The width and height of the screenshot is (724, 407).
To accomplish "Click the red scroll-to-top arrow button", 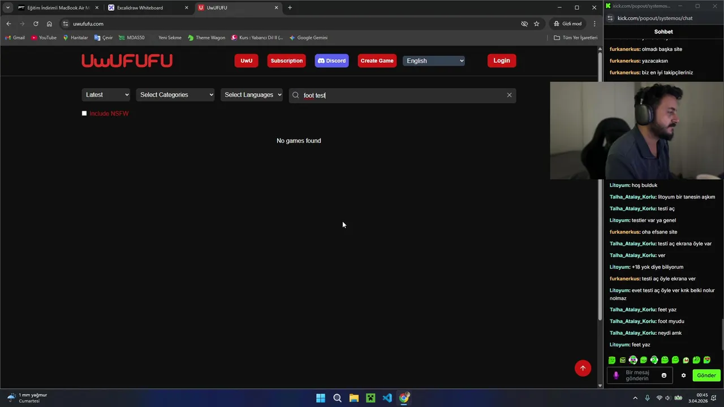I will pos(583,368).
